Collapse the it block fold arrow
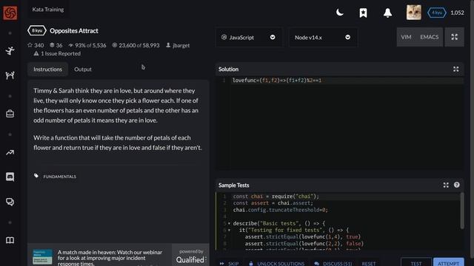Screen dimensions: 474x266 [229, 230]
